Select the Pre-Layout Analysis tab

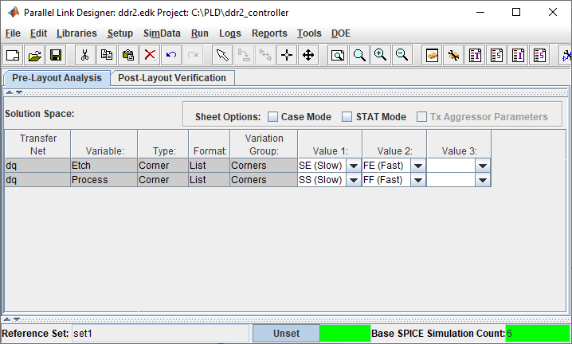click(x=57, y=78)
